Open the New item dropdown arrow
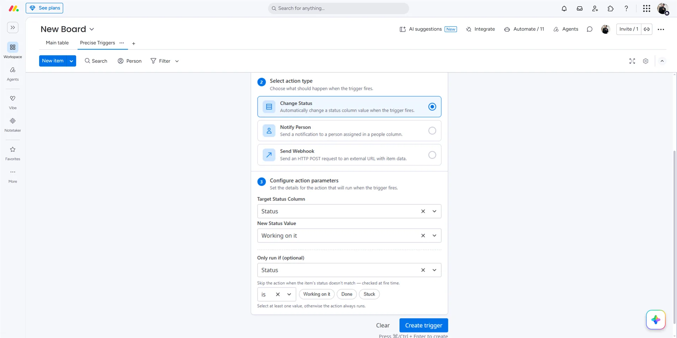 pyautogui.click(x=71, y=61)
